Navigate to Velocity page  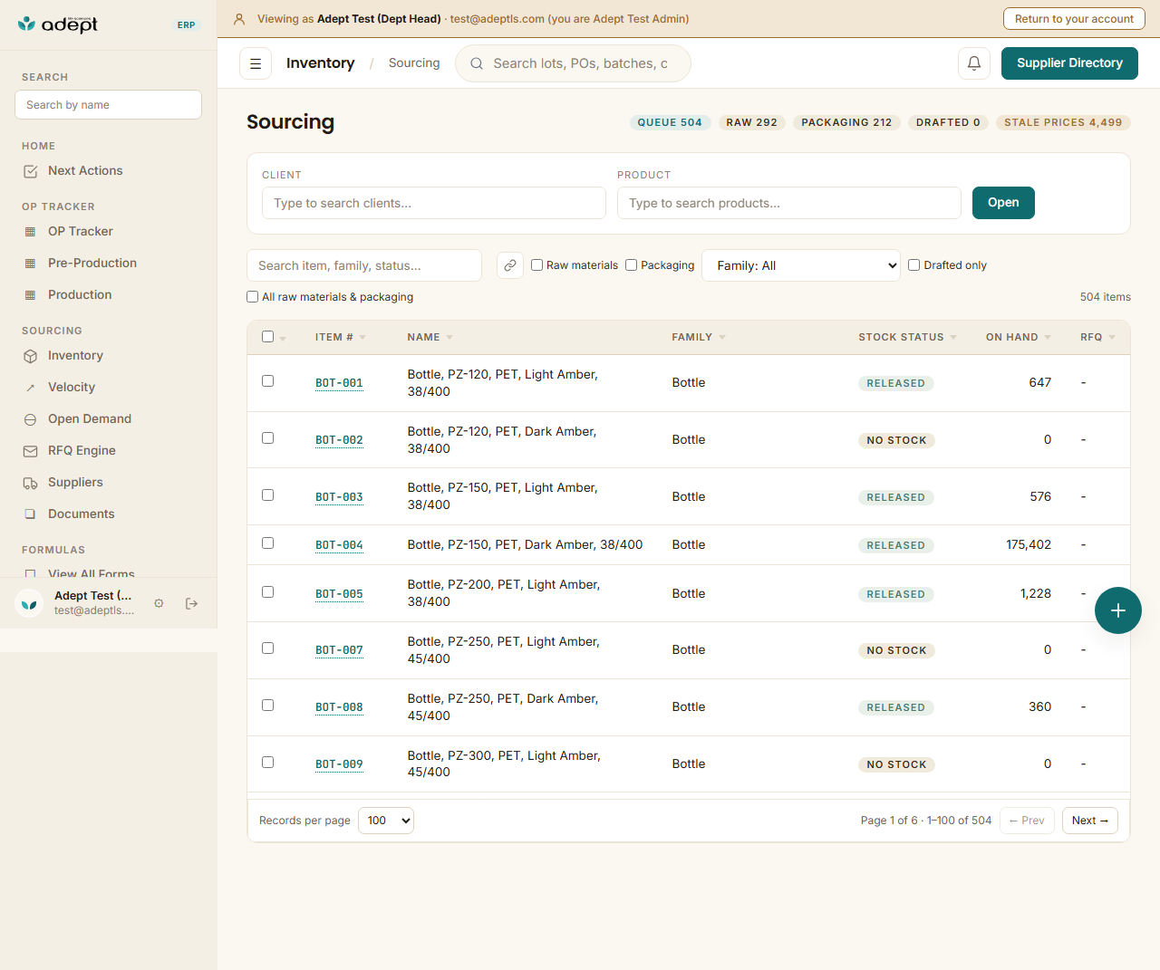coord(72,388)
